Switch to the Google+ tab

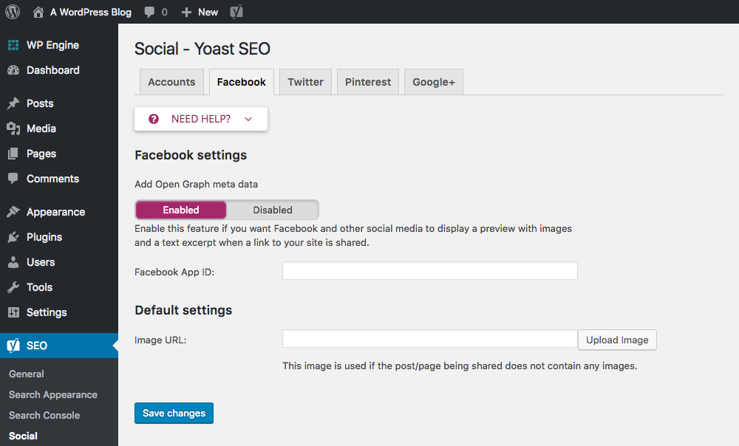[434, 82]
